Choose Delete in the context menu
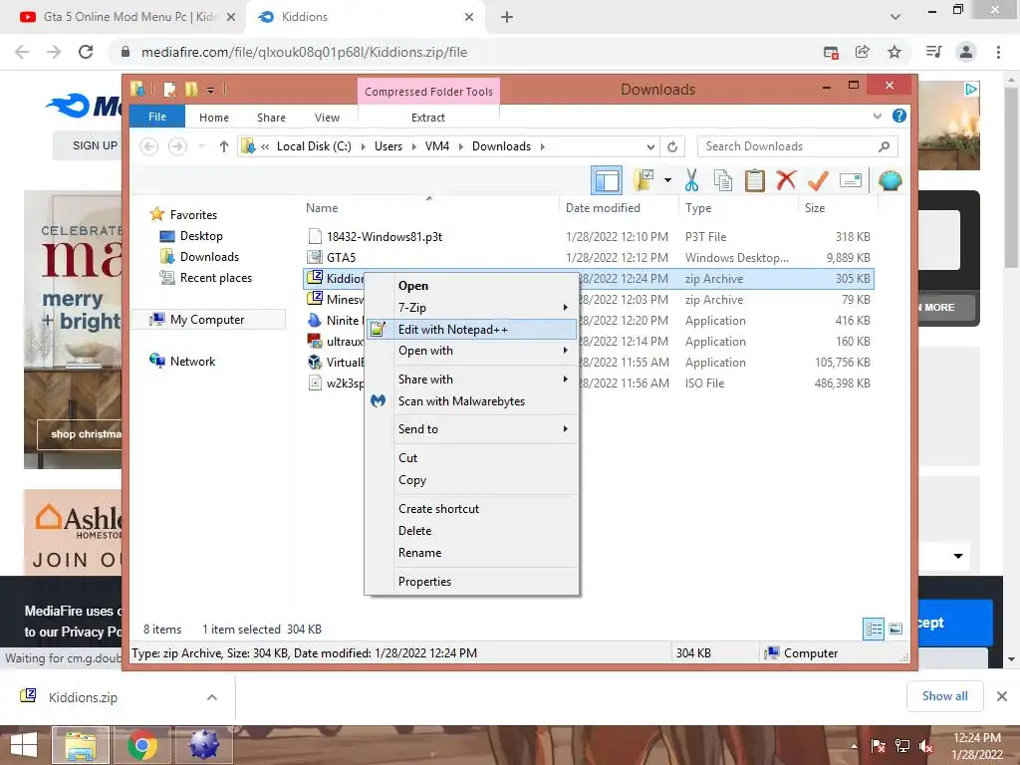 click(471, 531)
